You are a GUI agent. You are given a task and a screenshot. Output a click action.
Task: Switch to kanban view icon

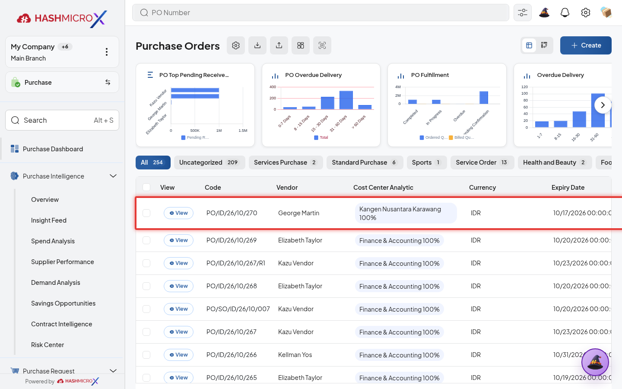(544, 45)
